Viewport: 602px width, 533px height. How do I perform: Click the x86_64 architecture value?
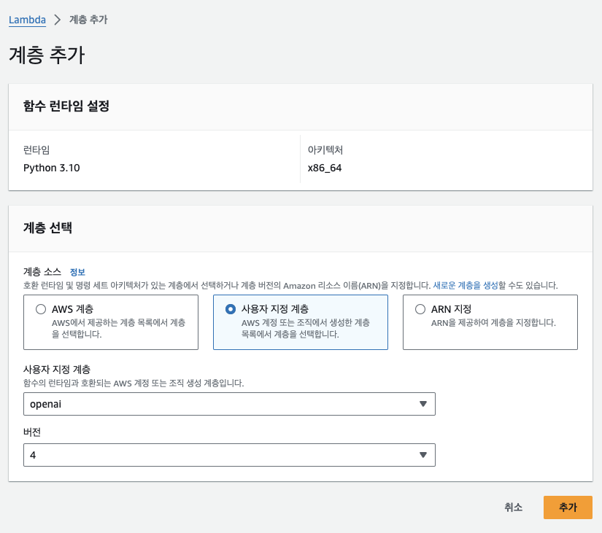tap(325, 168)
